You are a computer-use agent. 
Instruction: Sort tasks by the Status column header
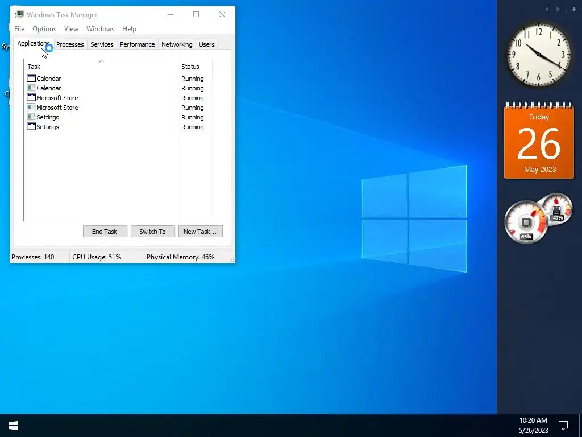(196, 67)
